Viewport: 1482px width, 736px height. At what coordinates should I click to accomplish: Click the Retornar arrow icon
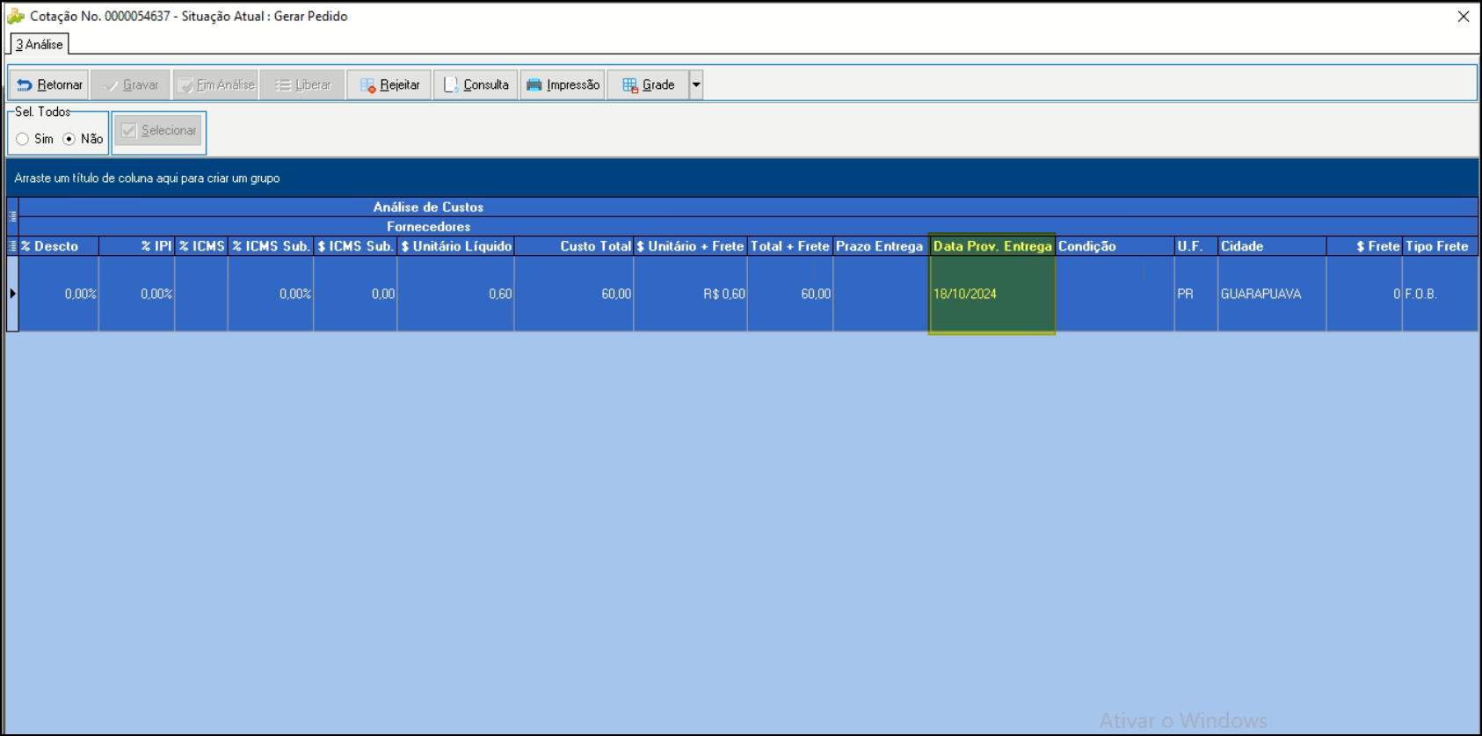(x=25, y=85)
